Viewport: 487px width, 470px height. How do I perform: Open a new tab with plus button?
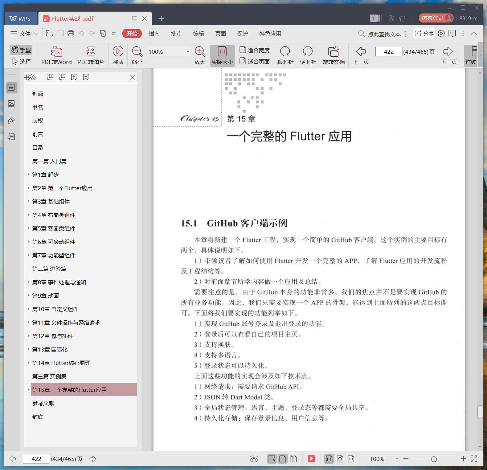[161, 18]
